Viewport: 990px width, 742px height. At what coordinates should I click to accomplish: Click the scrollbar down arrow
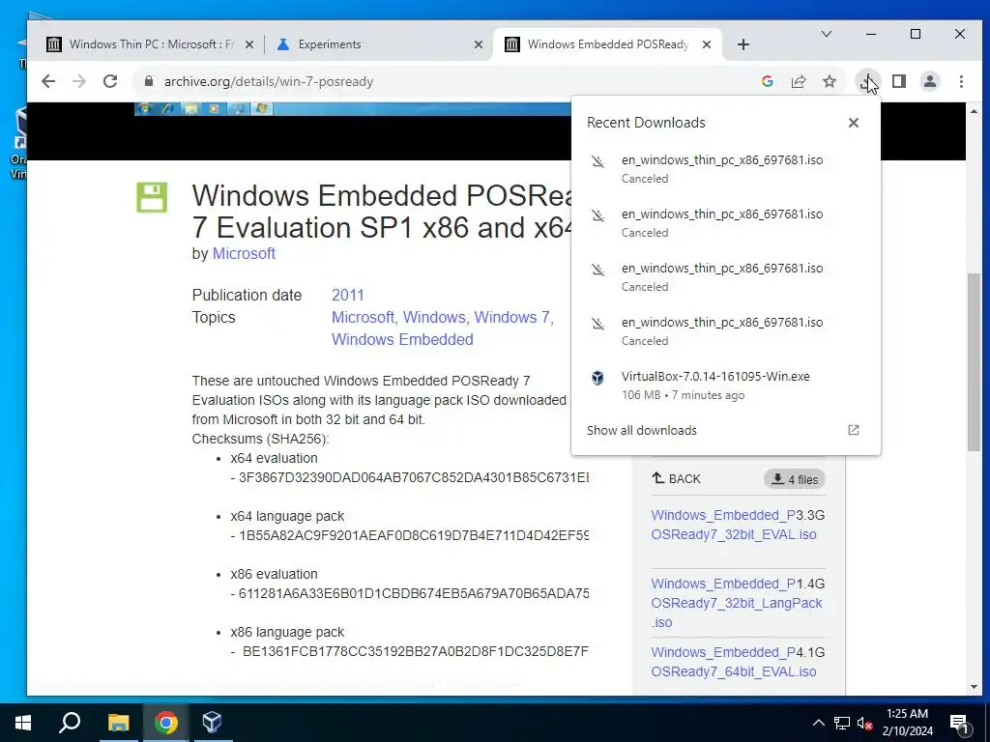[975, 687]
